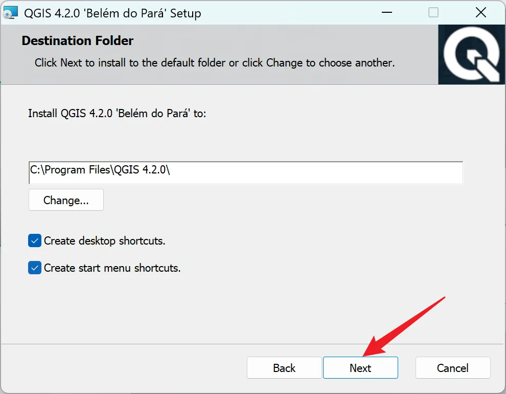This screenshot has width=506, height=394.
Task: Click the 'Destination Folder' heading
Action: [x=78, y=41]
